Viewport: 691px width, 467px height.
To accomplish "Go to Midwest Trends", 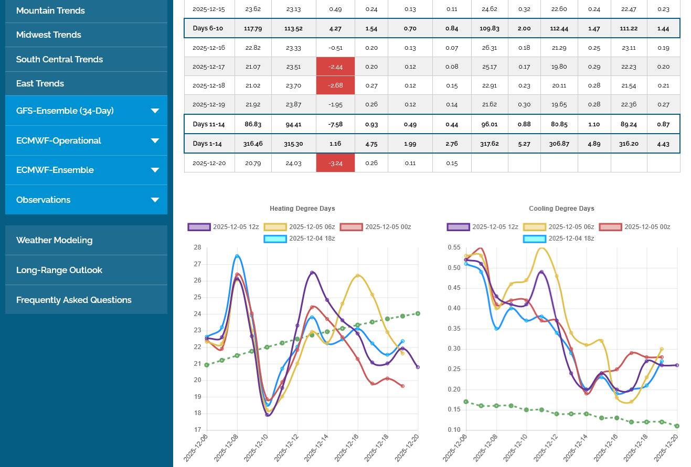I will (x=49, y=35).
